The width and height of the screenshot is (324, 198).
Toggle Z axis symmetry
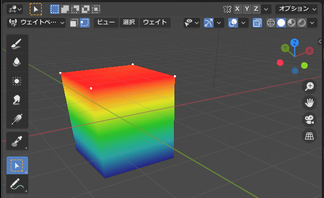click(256, 9)
